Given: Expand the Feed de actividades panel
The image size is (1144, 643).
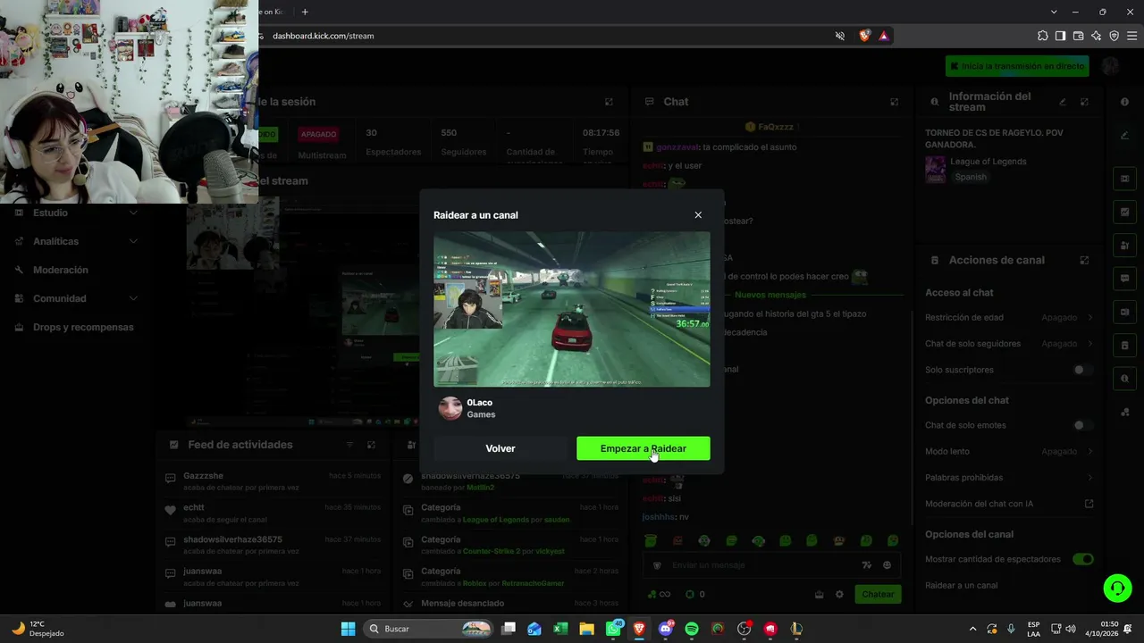Looking at the screenshot, I should pyautogui.click(x=371, y=445).
